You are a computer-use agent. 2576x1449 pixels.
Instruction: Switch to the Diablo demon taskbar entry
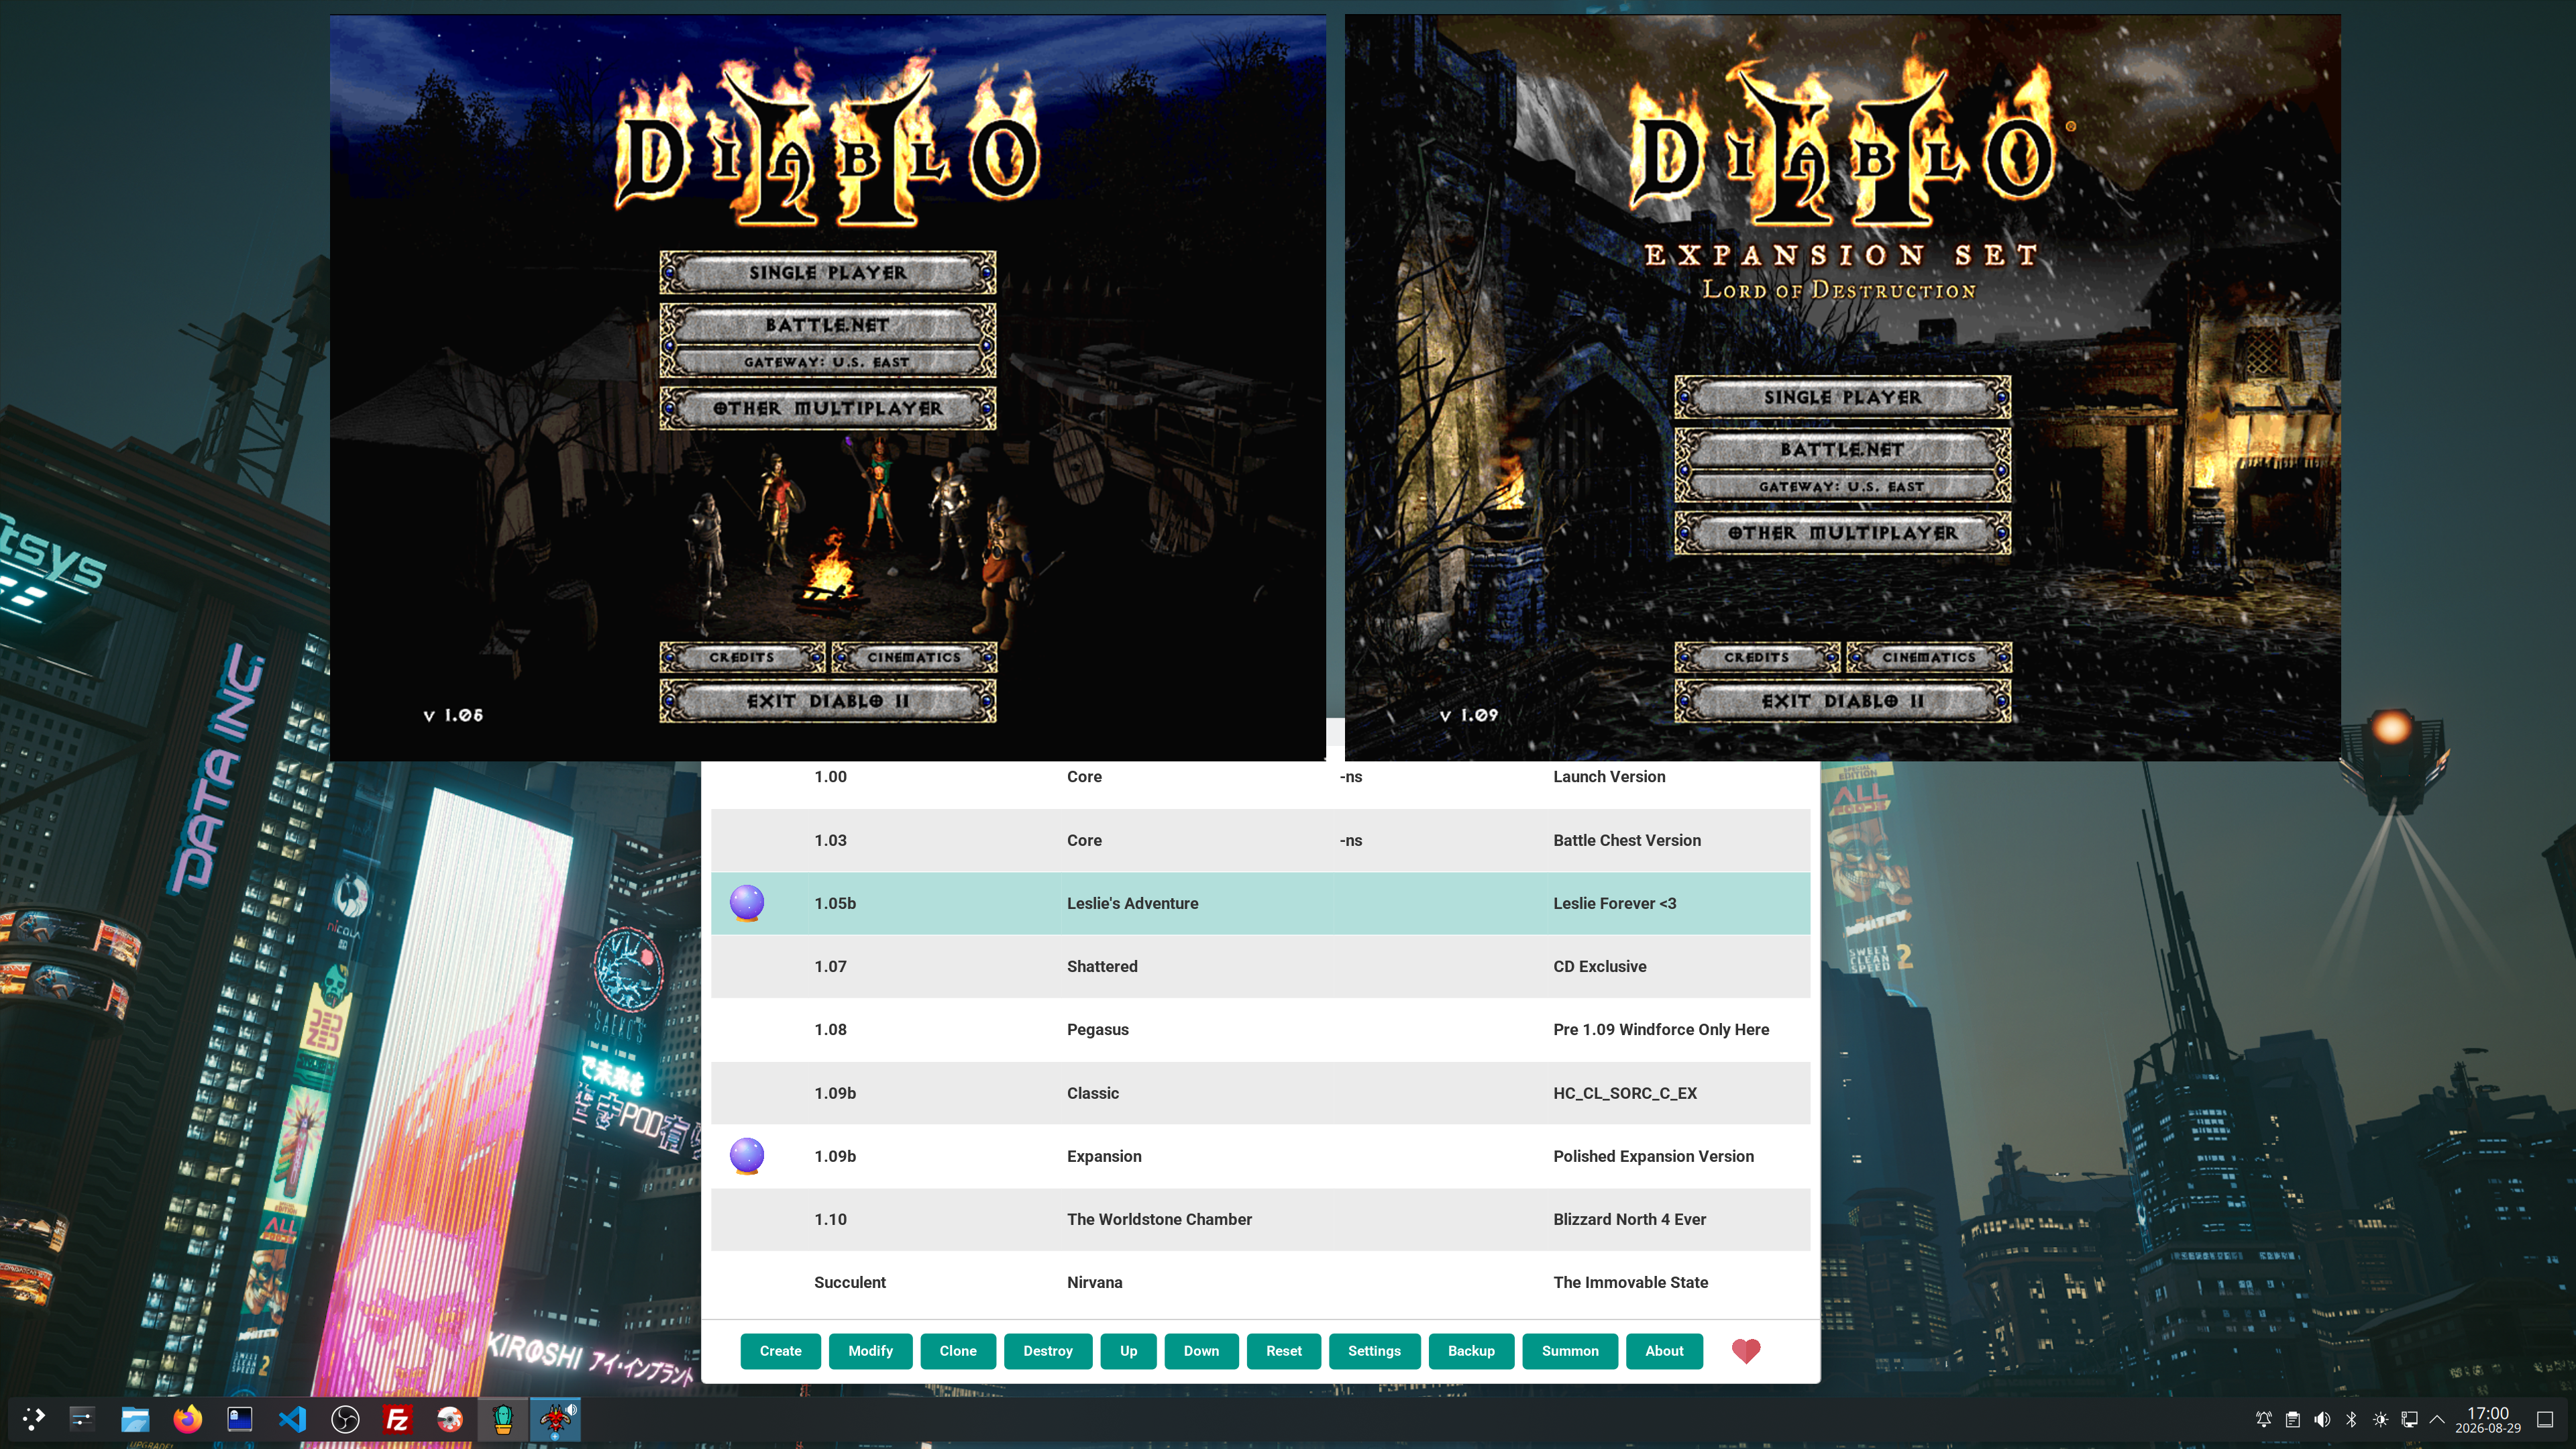555,1418
